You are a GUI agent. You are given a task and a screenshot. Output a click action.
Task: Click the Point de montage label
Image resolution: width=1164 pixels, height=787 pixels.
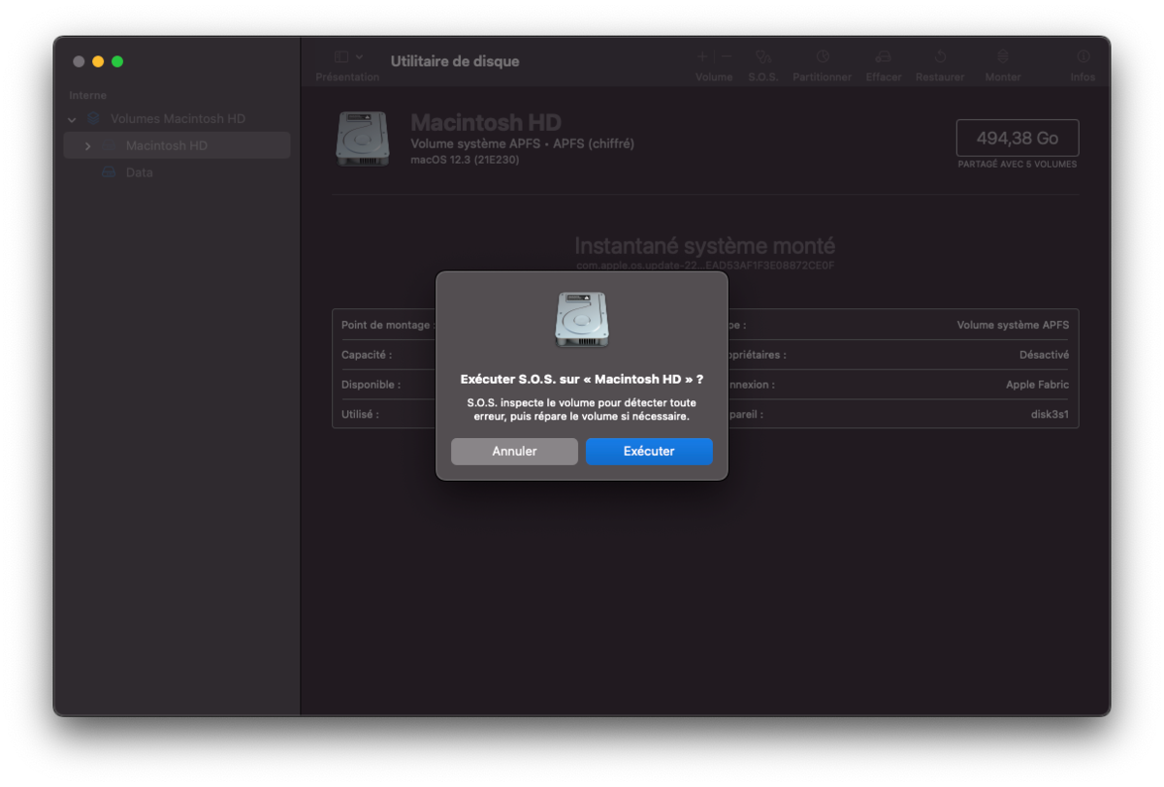388,325
